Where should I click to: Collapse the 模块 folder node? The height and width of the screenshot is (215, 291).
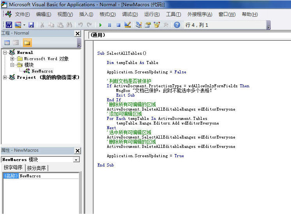pos(12,65)
